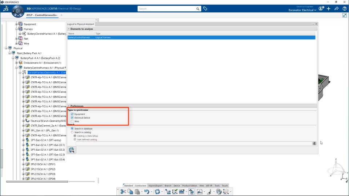The width and height of the screenshot is (349, 196).
Task: Click the user catalog path field
Action: click(x=194, y=143)
